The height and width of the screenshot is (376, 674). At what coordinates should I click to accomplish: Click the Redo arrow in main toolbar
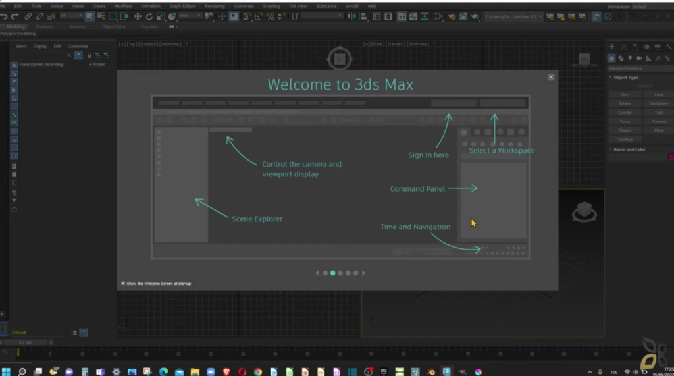(14, 16)
